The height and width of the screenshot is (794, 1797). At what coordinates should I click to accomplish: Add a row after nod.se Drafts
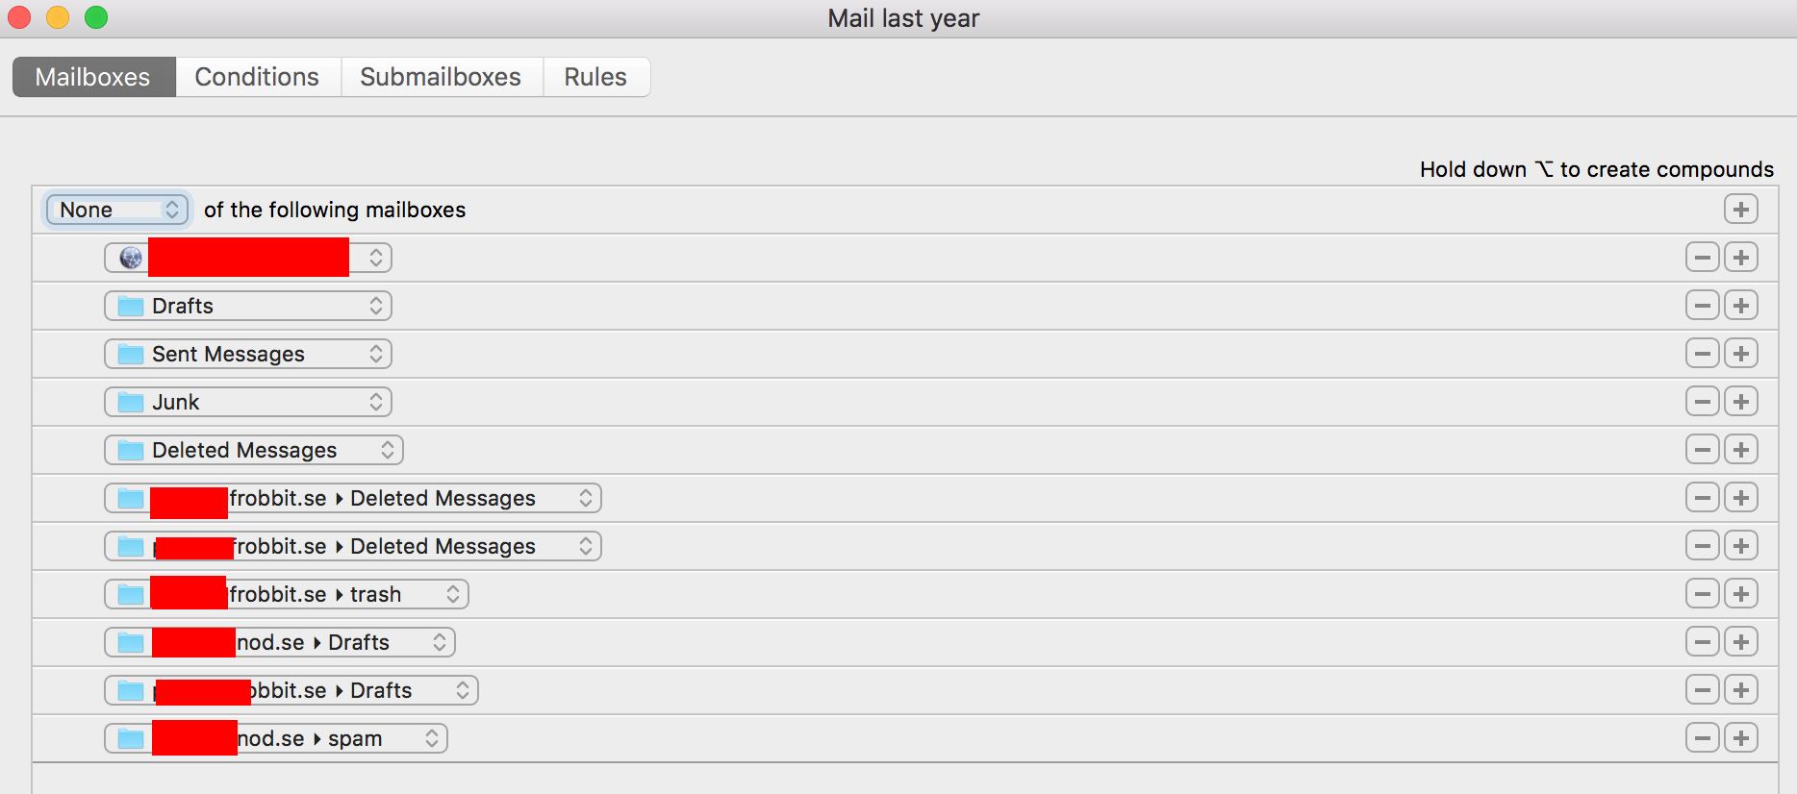pos(1740,642)
